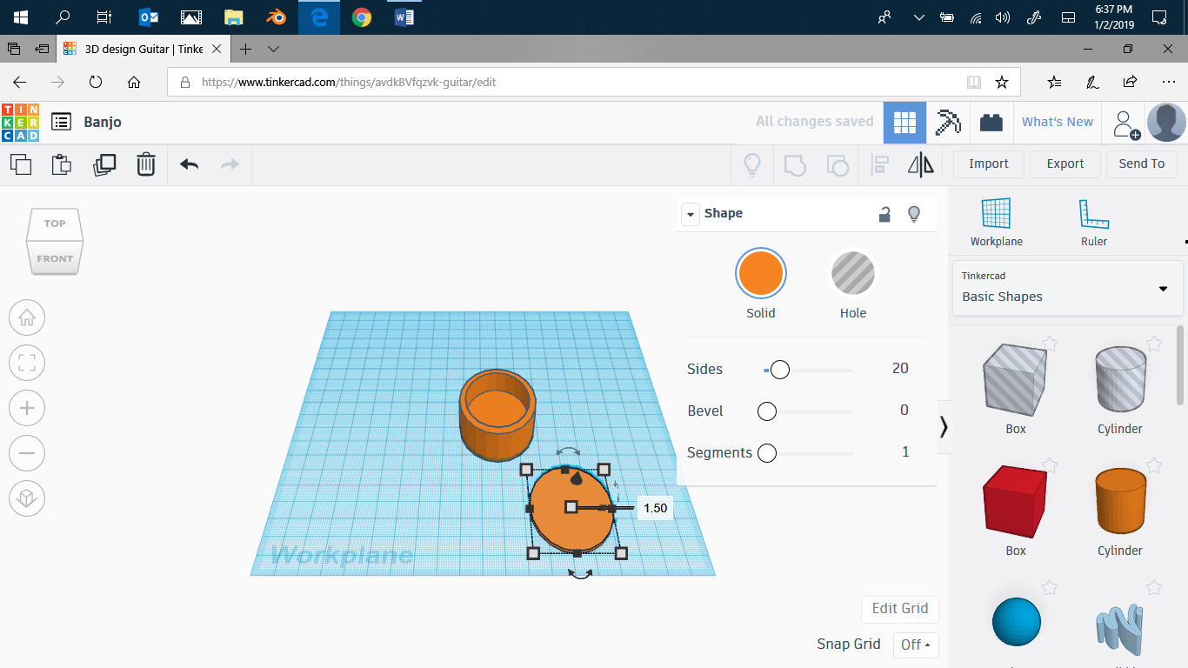Add the orange Cylinder shape thumbnail
Viewport: 1188px width, 668px height.
click(1120, 500)
